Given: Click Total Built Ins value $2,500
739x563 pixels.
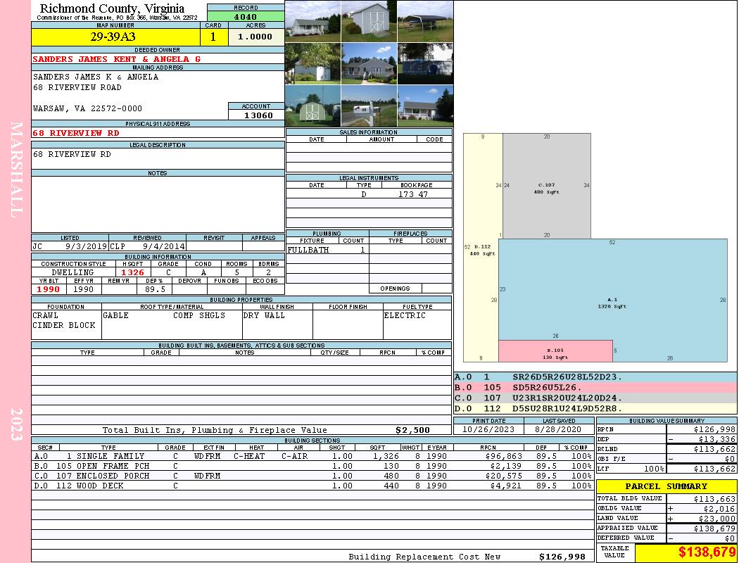Looking at the screenshot, I should [x=412, y=430].
